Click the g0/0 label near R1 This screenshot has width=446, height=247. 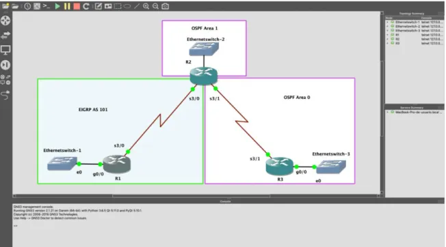click(x=98, y=174)
